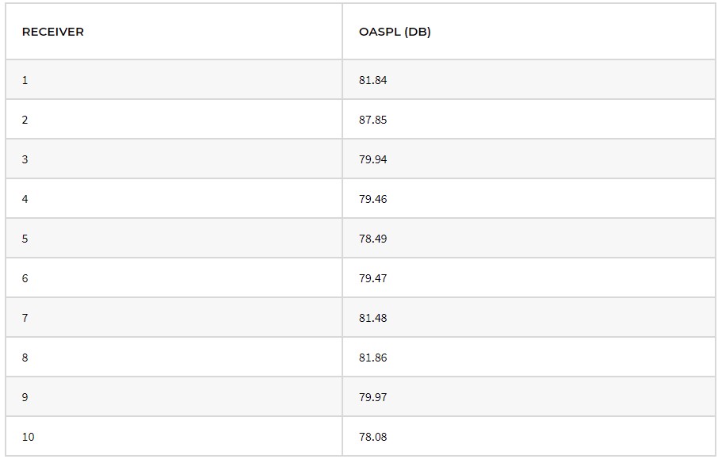Click the 87.85 OASPL value

coord(372,120)
